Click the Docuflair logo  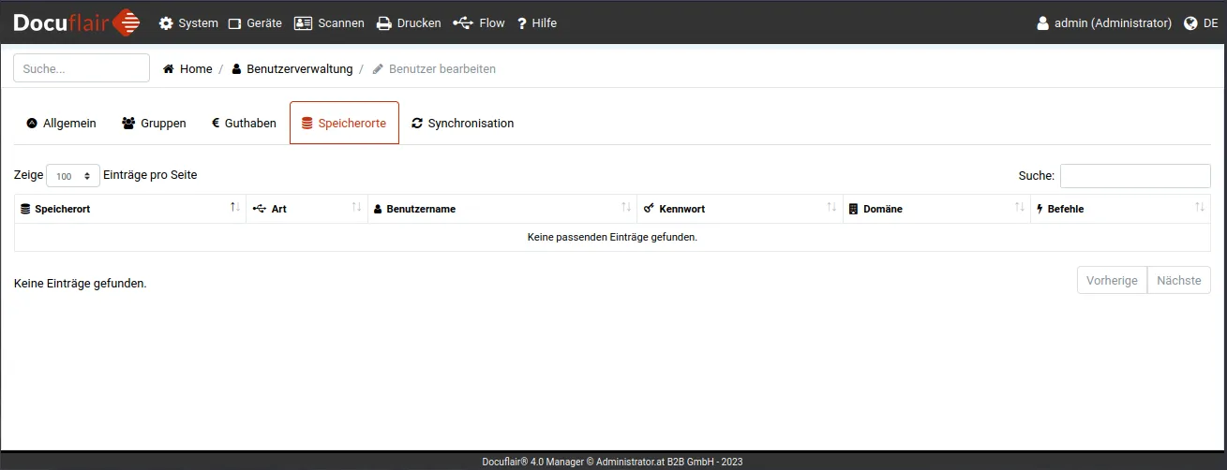77,22
